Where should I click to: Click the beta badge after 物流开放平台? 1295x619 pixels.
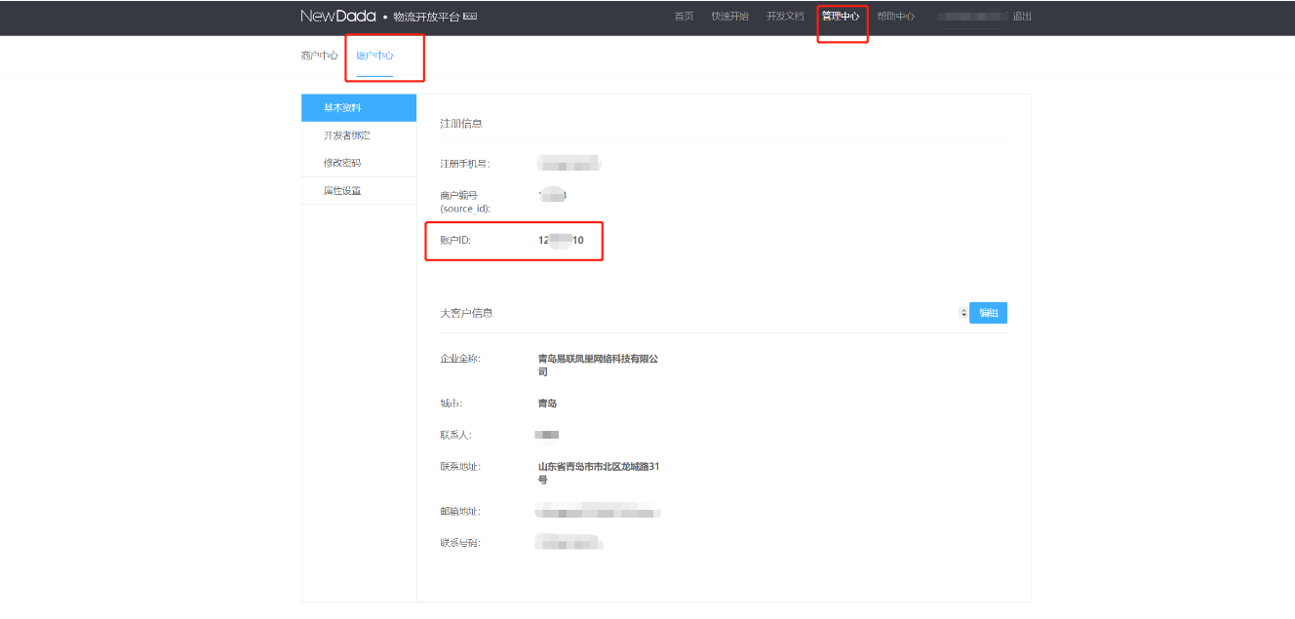click(470, 17)
